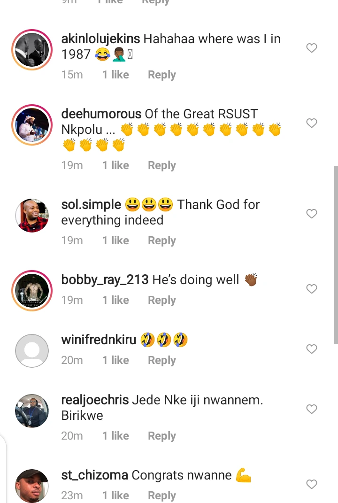
Task: View likes on sol.simple's comment
Action: point(115,240)
